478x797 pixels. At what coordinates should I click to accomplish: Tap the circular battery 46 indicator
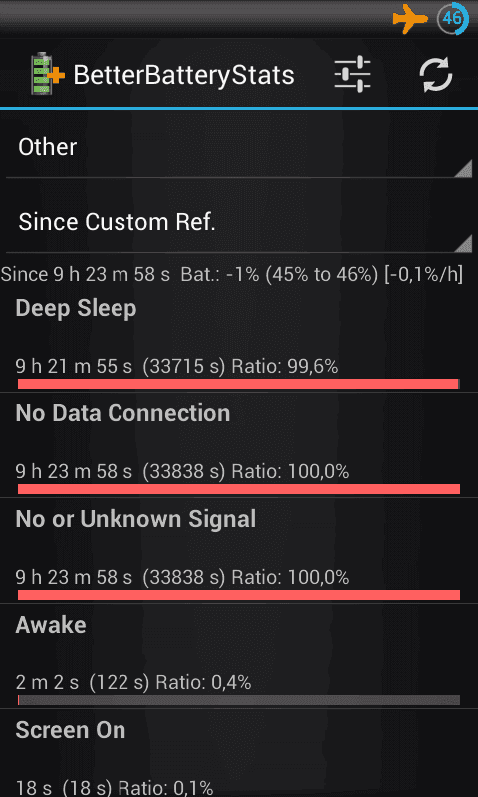point(452,19)
